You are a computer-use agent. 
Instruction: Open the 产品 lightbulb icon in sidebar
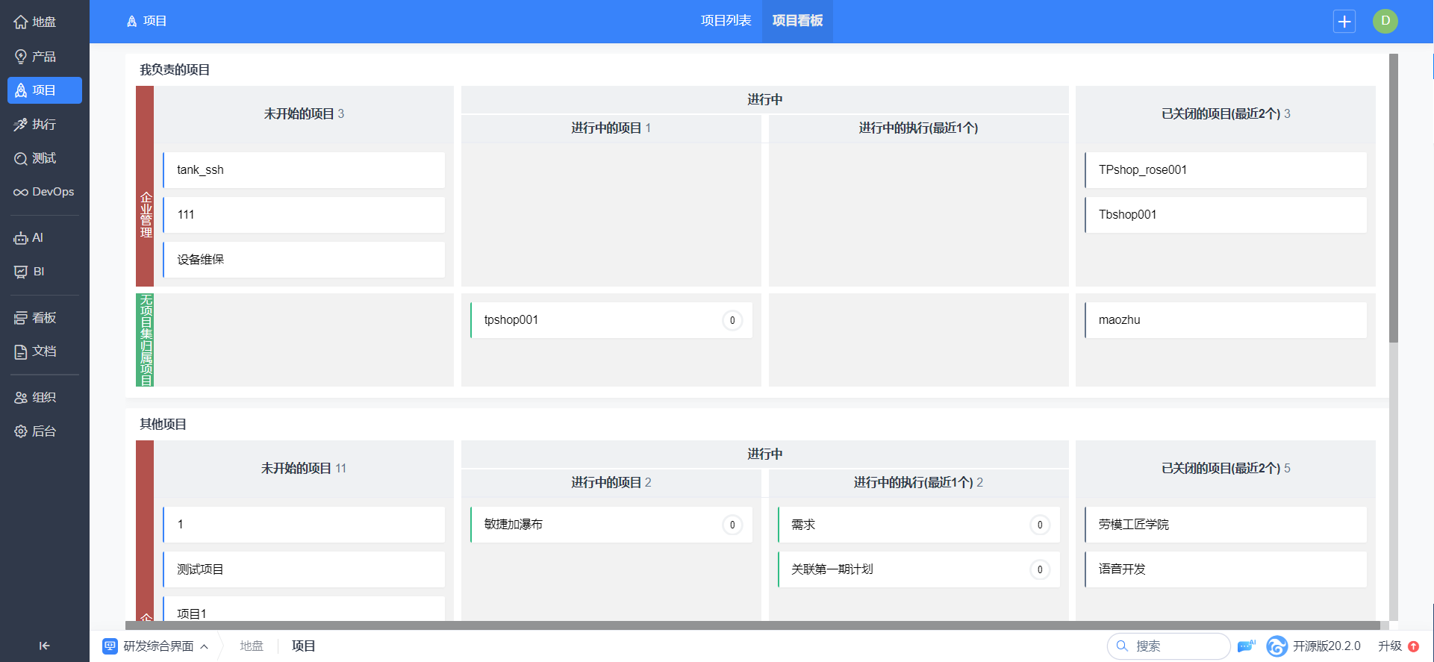(21, 57)
